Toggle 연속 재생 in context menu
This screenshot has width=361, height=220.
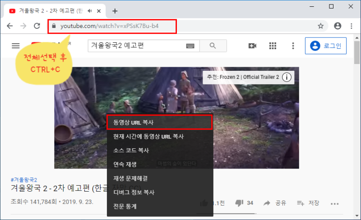(160, 164)
